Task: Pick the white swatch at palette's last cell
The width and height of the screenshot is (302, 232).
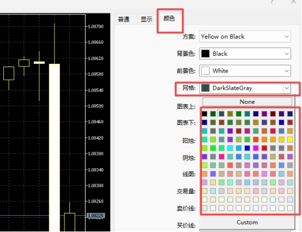Action: [x=290, y=208]
